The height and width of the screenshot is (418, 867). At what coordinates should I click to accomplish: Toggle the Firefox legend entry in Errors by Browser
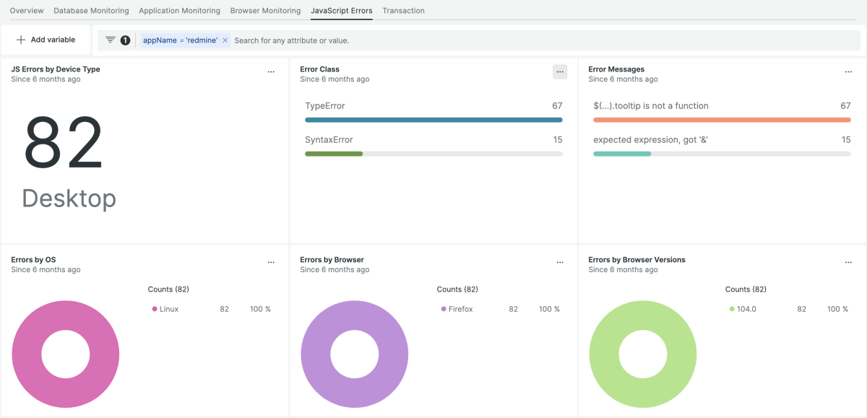(460, 309)
